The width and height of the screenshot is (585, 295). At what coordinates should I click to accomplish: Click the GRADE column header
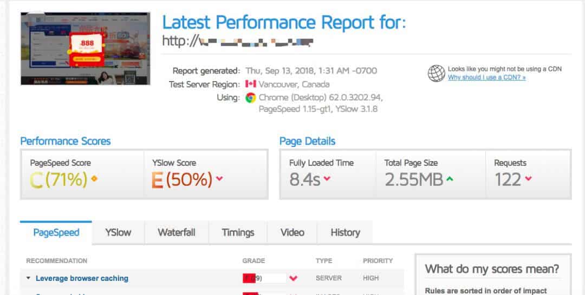253,261
